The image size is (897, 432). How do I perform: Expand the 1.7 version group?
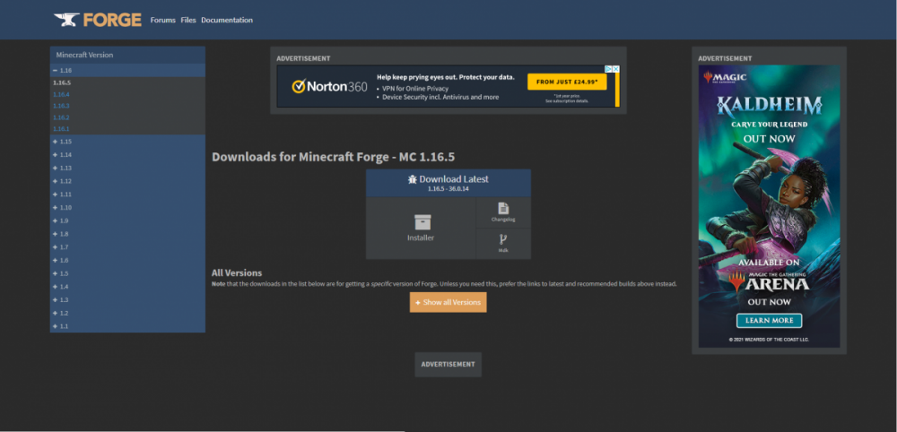coord(56,246)
